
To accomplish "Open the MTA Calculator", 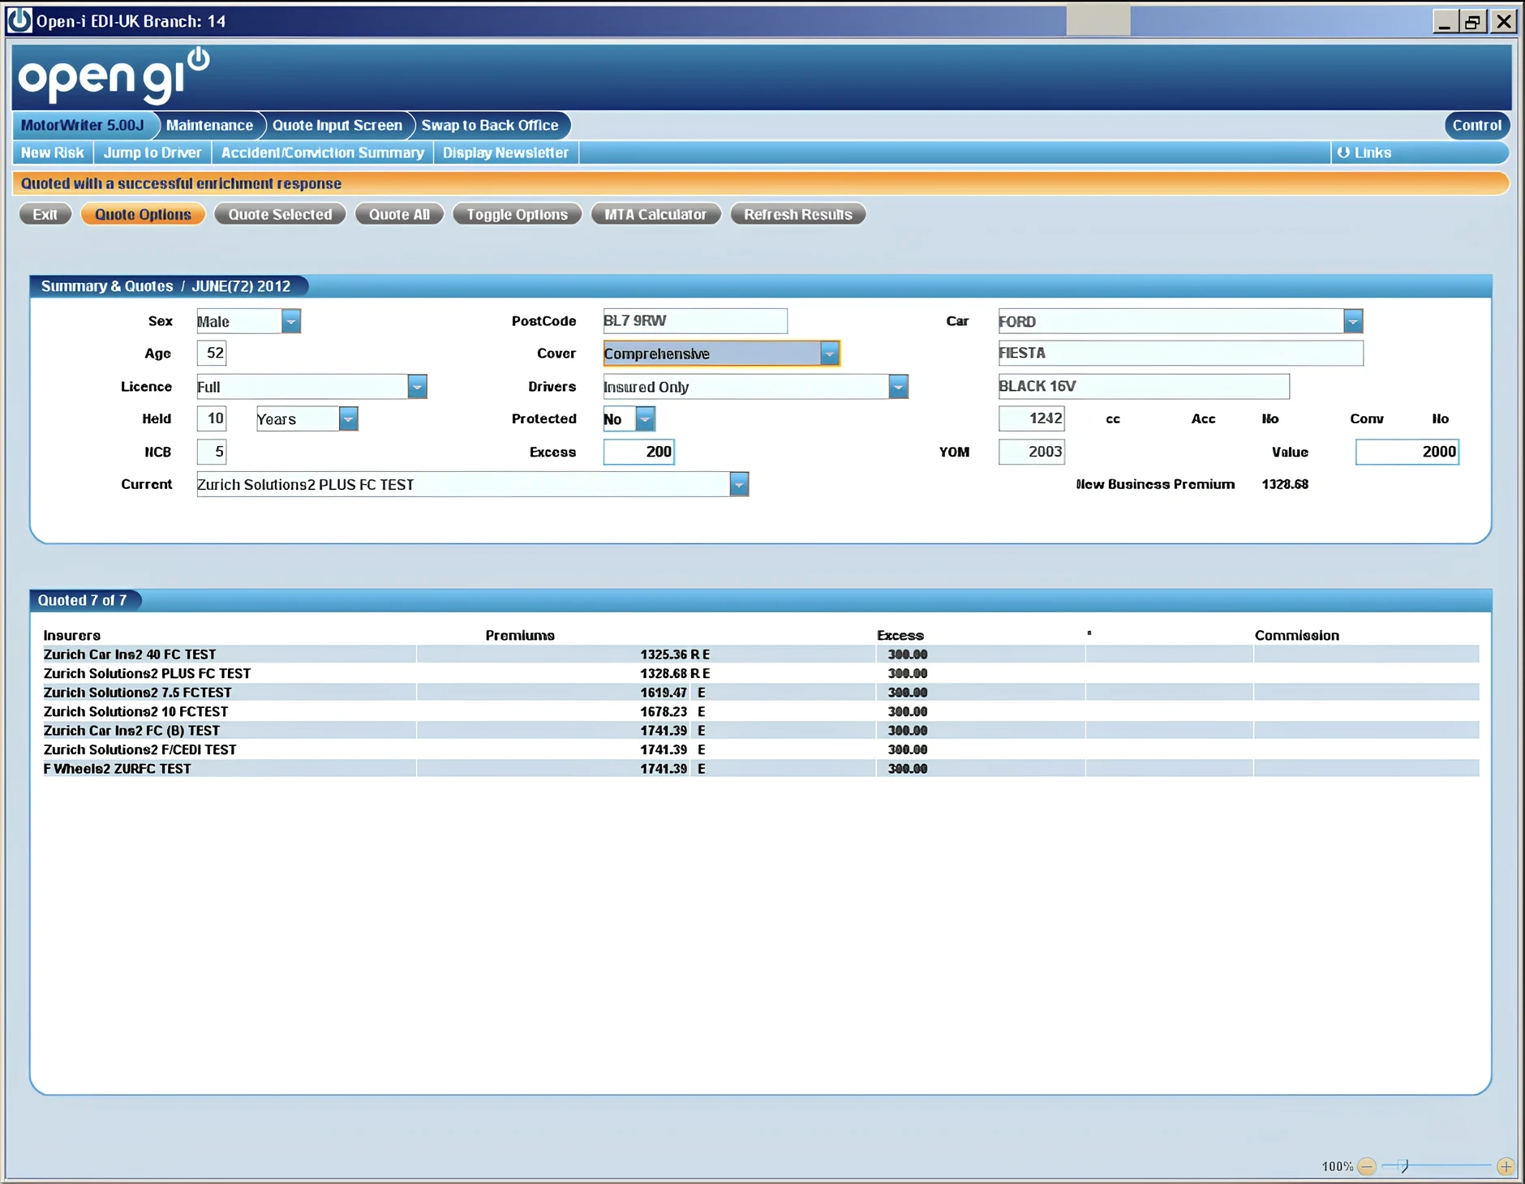I will tap(656, 214).
